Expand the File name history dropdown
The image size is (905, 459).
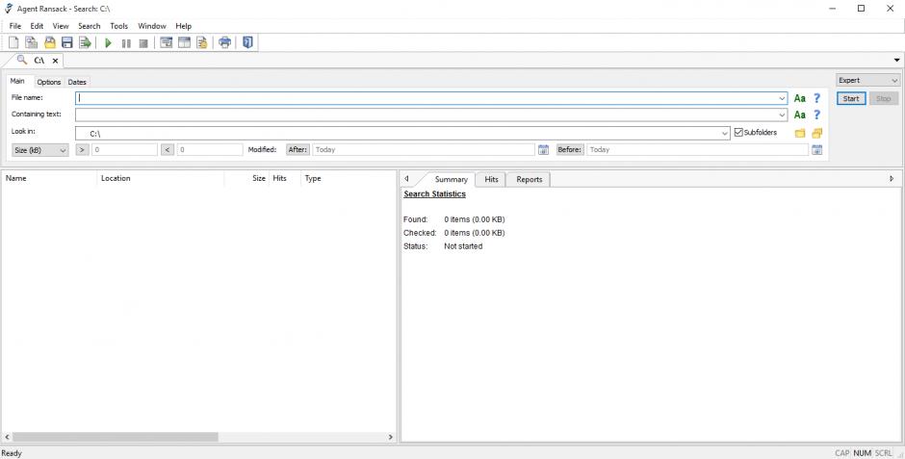[x=782, y=98]
